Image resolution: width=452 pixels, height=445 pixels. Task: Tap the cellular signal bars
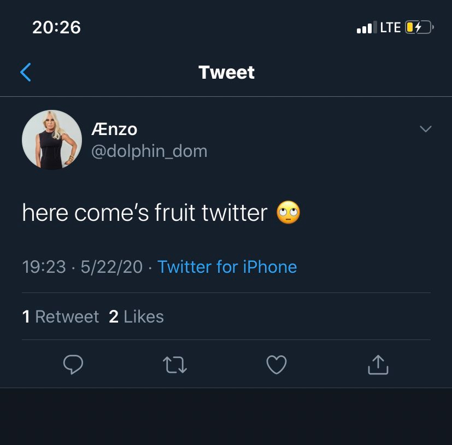tap(366, 27)
